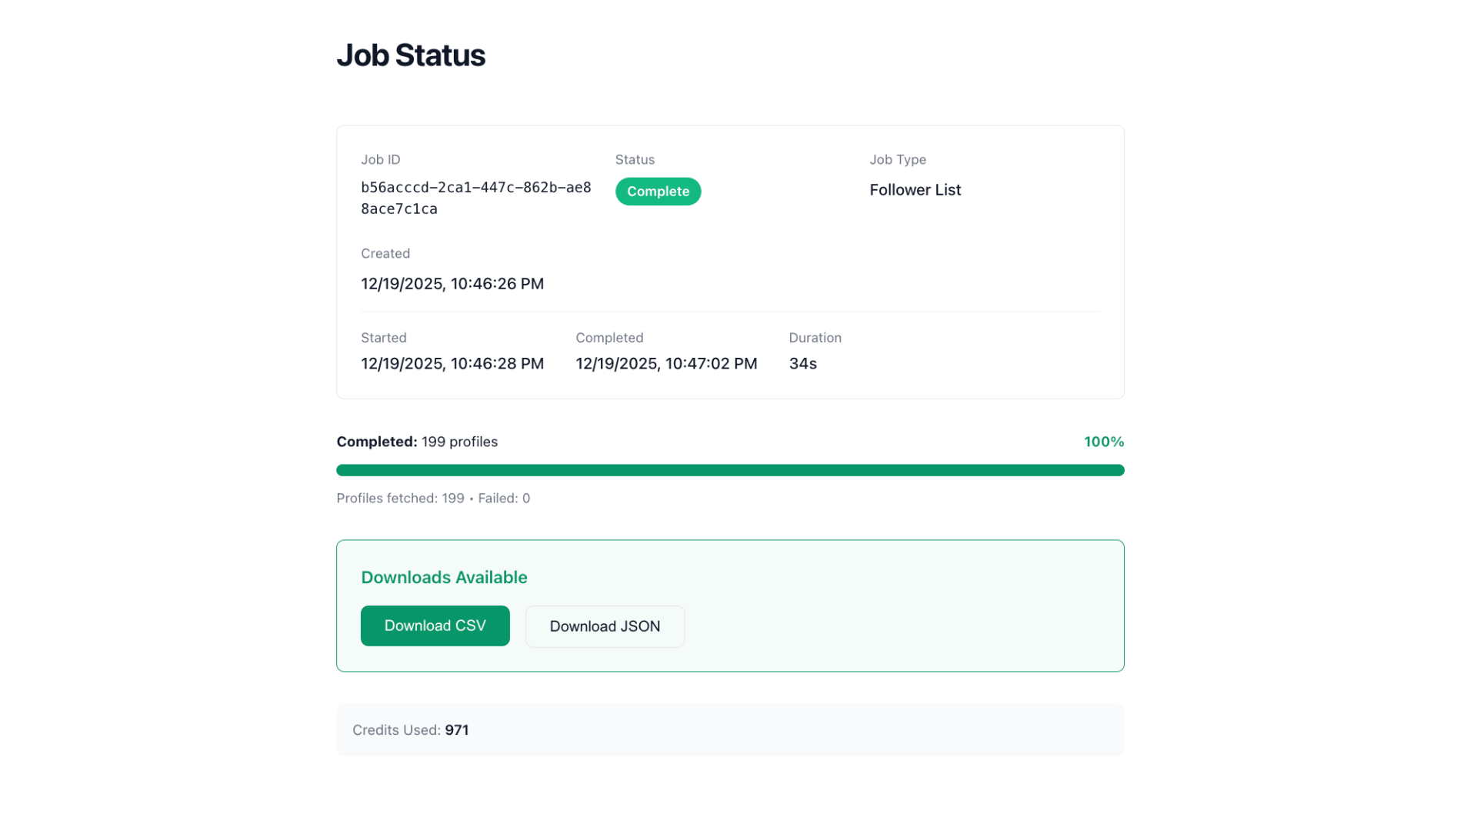The width and height of the screenshot is (1477, 831).
Task: Click the Download JSON button
Action: click(x=605, y=626)
